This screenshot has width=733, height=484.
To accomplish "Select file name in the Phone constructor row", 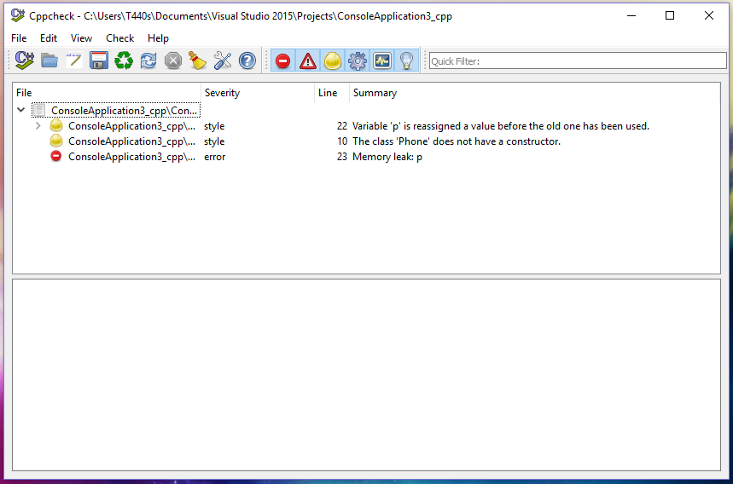I will point(131,141).
